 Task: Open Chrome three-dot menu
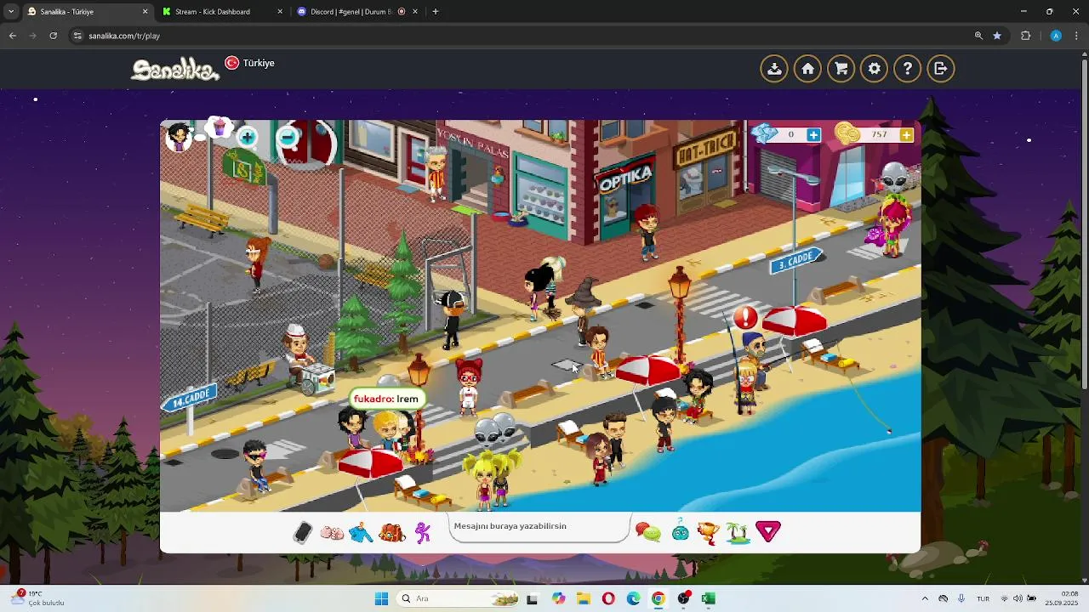pos(1076,36)
